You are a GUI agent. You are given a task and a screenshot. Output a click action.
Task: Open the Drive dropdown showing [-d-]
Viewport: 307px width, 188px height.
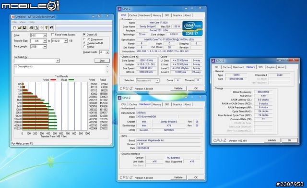tap(45, 35)
